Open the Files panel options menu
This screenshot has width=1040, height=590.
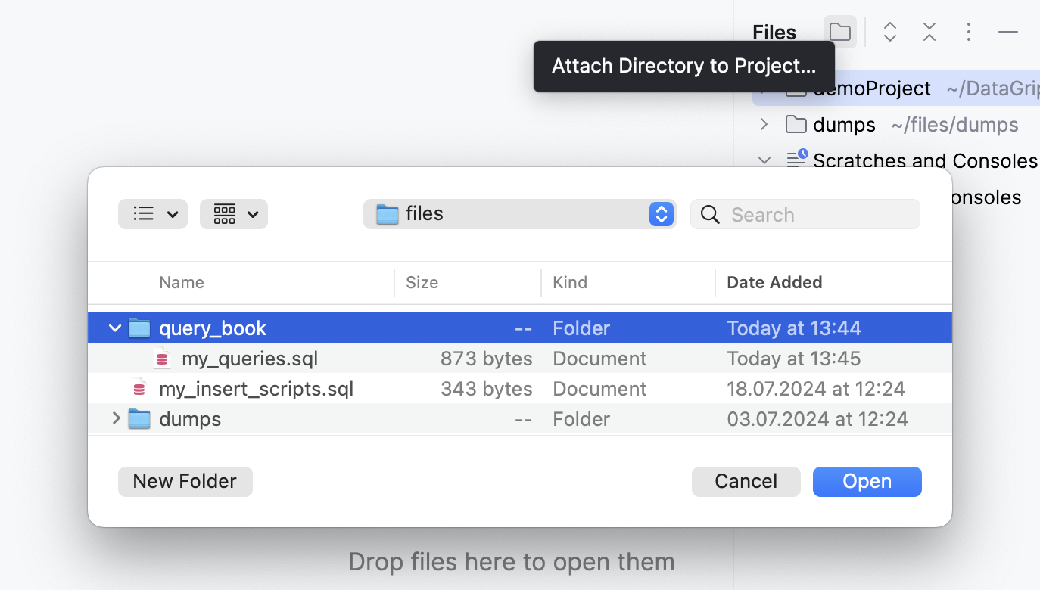(969, 32)
